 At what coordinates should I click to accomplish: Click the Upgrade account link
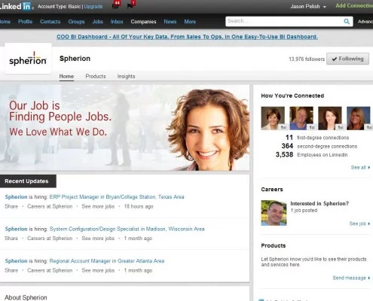[93, 7]
